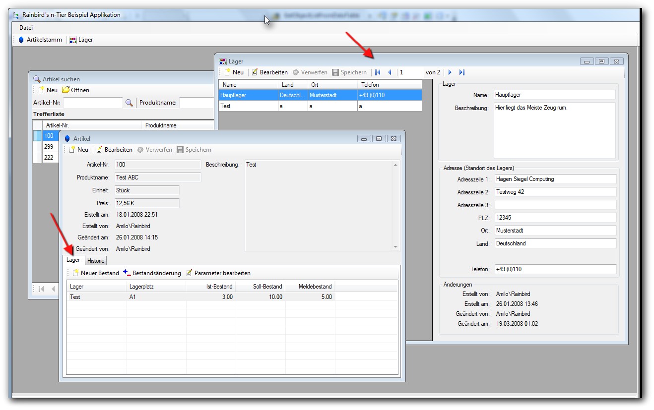Go to previous record in Läger navigator
This screenshot has width=654, height=410.
pyautogui.click(x=390, y=72)
